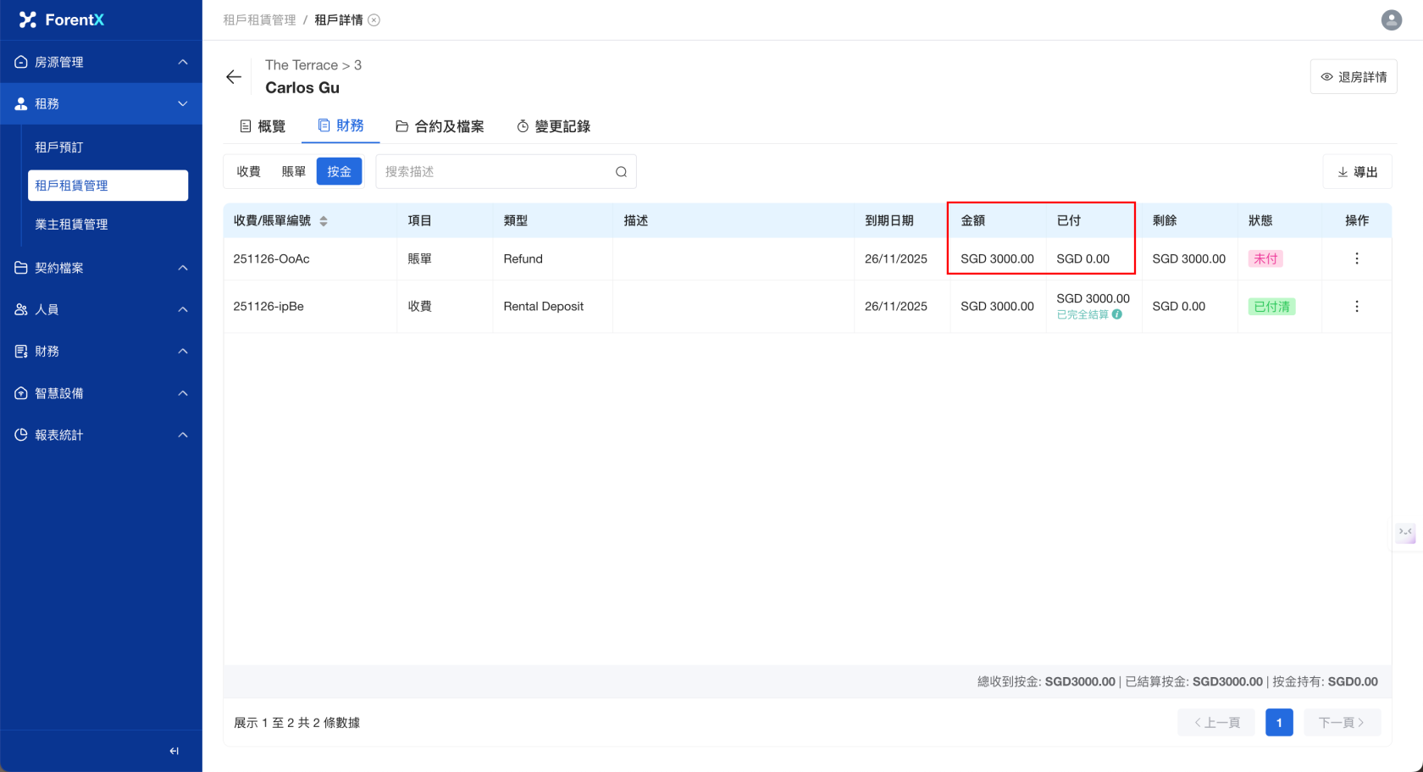Viewport: 1423px width, 772px height.
Task: Expand 契約檔案 sidebar section
Action: point(101,268)
